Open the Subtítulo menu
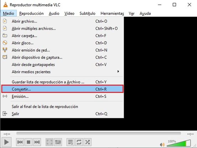The image size is (197, 148). (87, 13)
